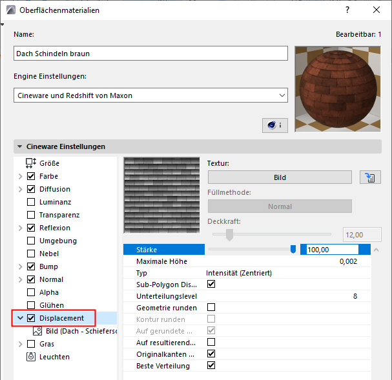The image size is (392, 380).
Task: Select the Luminanz tree label
Action: [56, 202]
